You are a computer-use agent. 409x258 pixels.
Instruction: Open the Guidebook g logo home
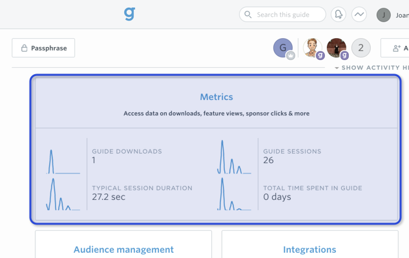click(x=129, y=14)
